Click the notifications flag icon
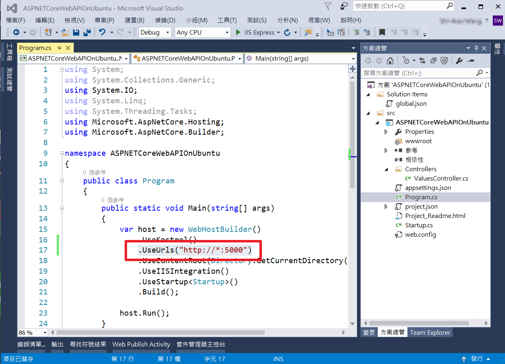Viewport: 505px width, 364px height. click(x=328, y=6)
